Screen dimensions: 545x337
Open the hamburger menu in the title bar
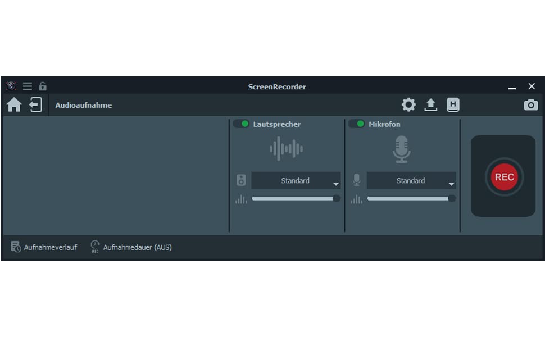[x=27, y=86]
